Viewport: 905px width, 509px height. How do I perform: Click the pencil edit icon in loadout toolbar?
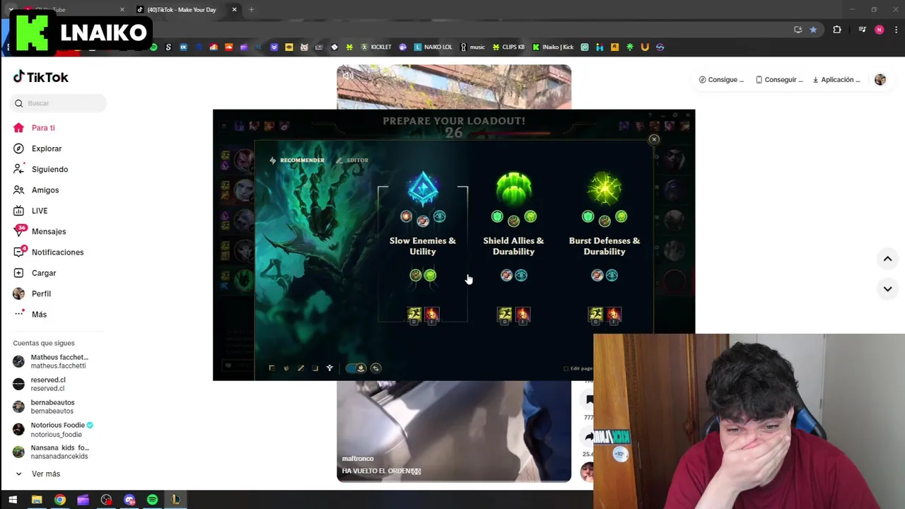click(300, 368)
